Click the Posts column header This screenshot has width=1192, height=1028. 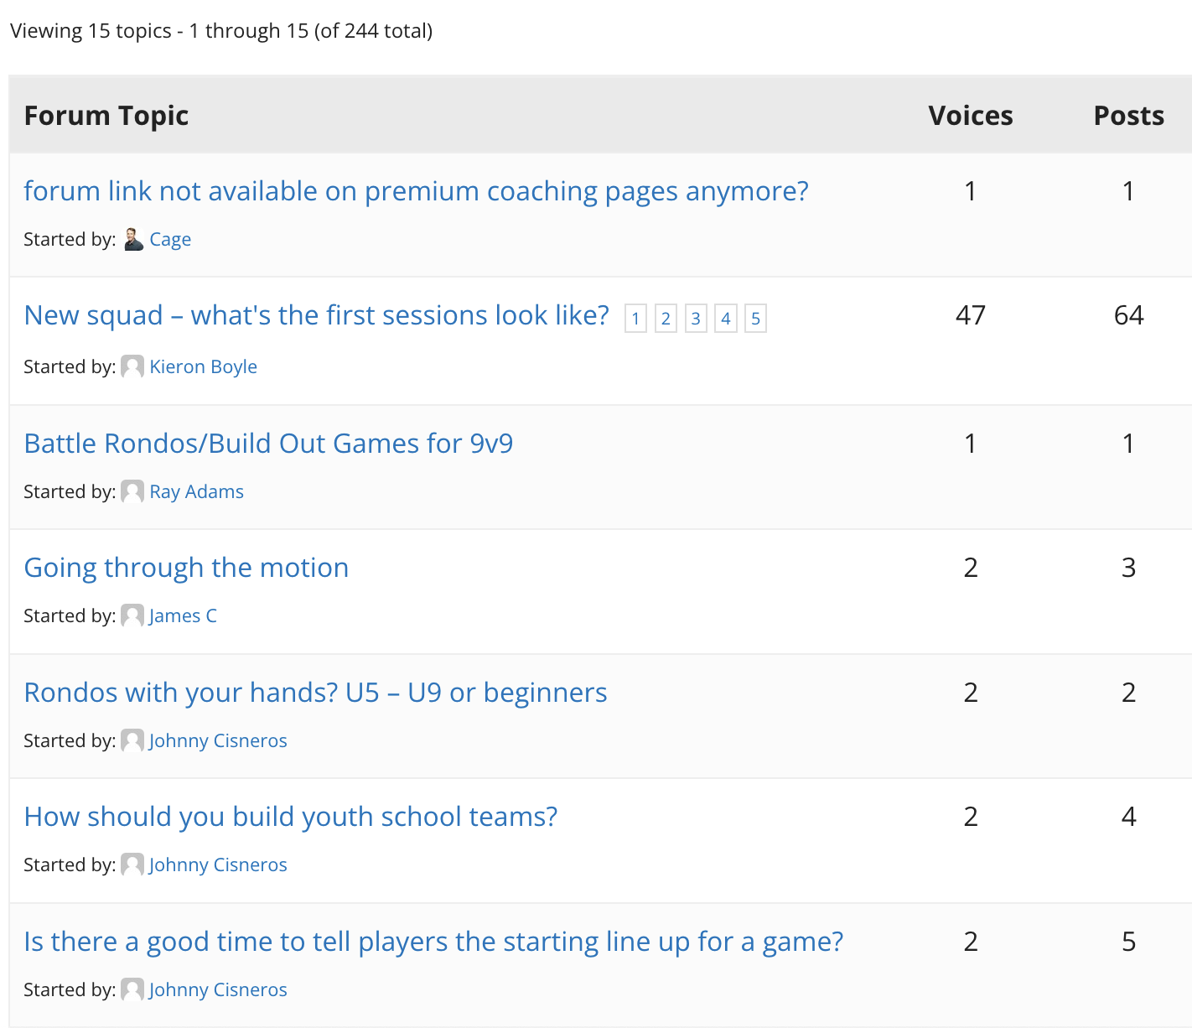[1127, 115]
